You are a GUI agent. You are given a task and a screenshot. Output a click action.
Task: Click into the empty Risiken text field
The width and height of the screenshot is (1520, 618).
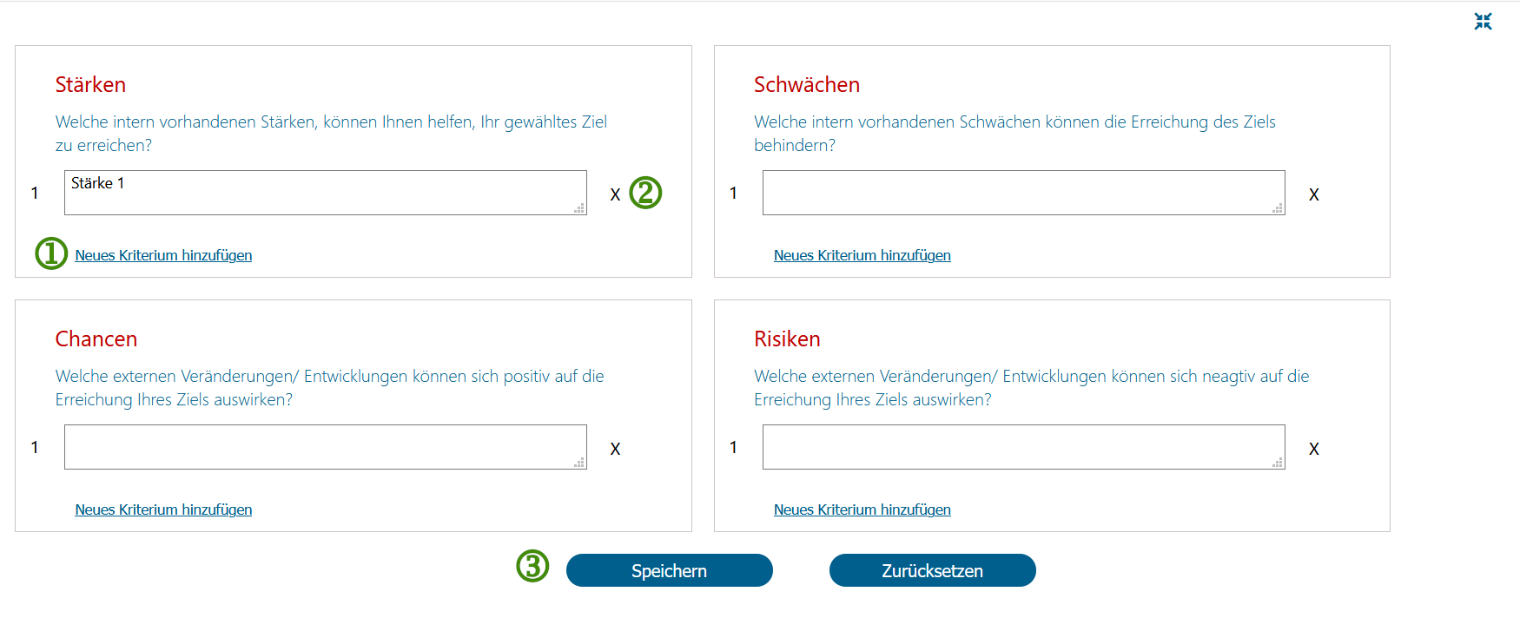tap(1024, 447)
